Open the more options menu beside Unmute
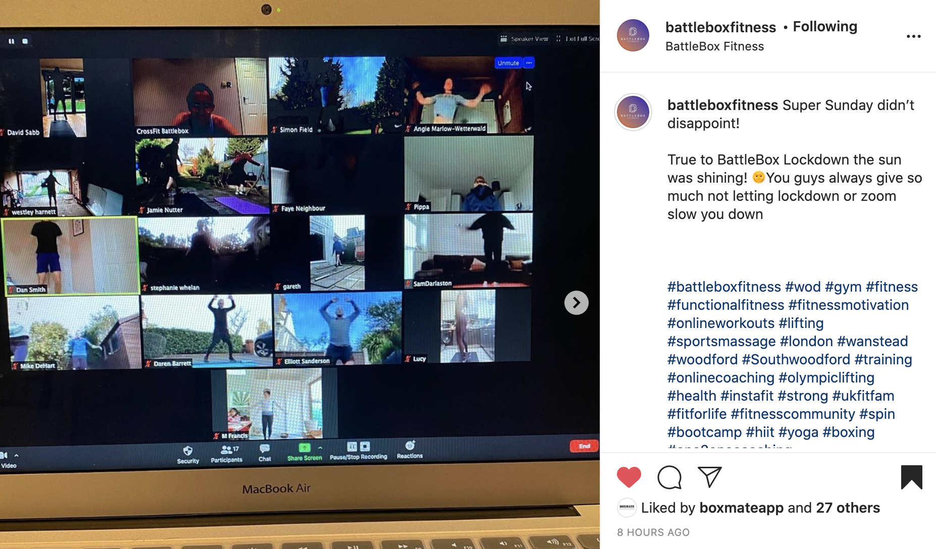936x549 pixels. coord(528,63)
